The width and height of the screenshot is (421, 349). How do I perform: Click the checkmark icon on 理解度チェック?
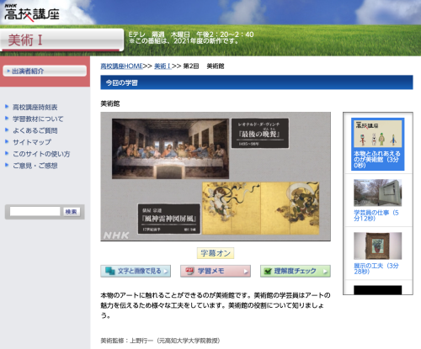point(268,272)
